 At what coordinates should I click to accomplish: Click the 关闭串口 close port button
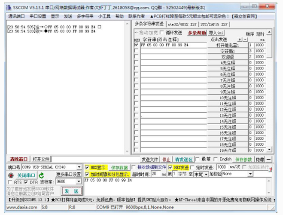[26, 175]
